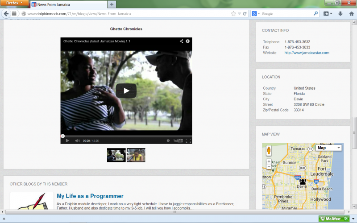The width and height of the screenshot is (357, 223).
Task: Show video info icon
Action: [x=187, y=41]
